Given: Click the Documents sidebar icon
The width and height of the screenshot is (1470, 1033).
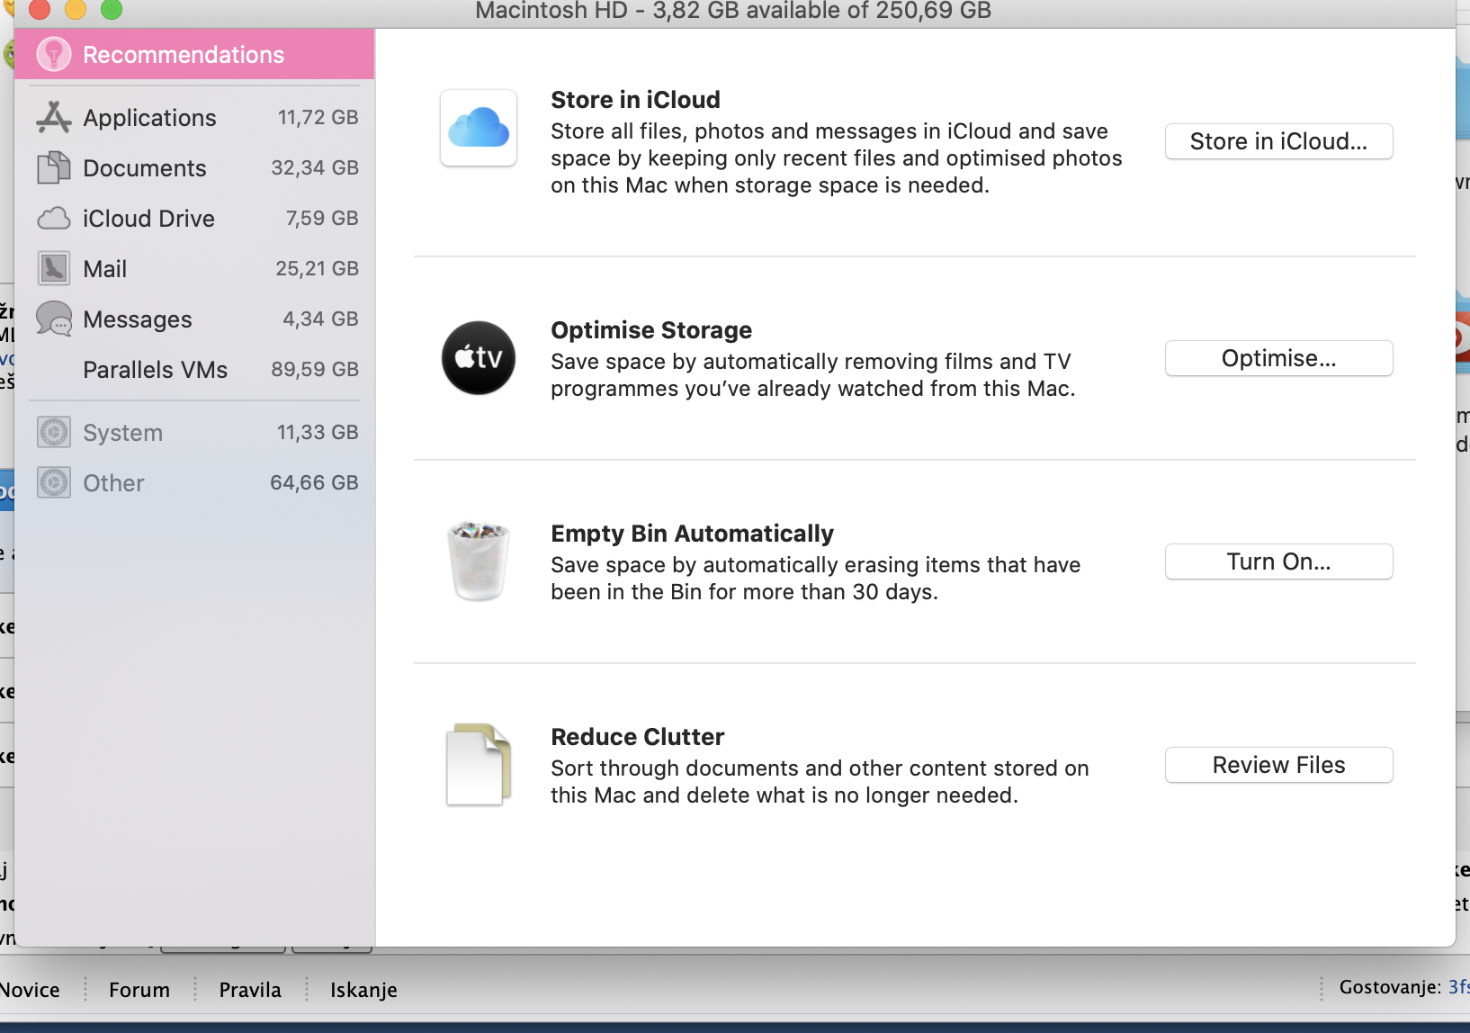Looking at the screenshot, I should click(54, 168).
